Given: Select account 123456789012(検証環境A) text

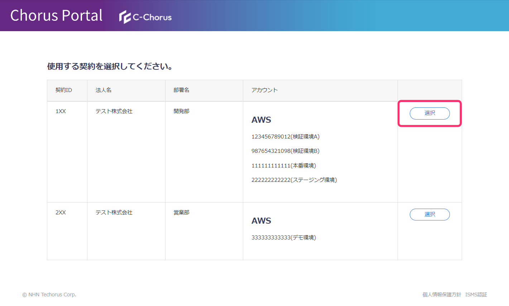Looking at the screenshot, I should (285, 137).
